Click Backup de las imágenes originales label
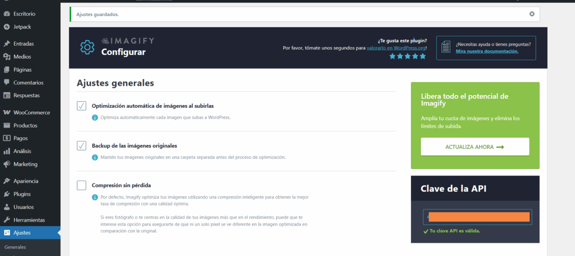This screenshot has height=256, width=575. coord(135,146)
